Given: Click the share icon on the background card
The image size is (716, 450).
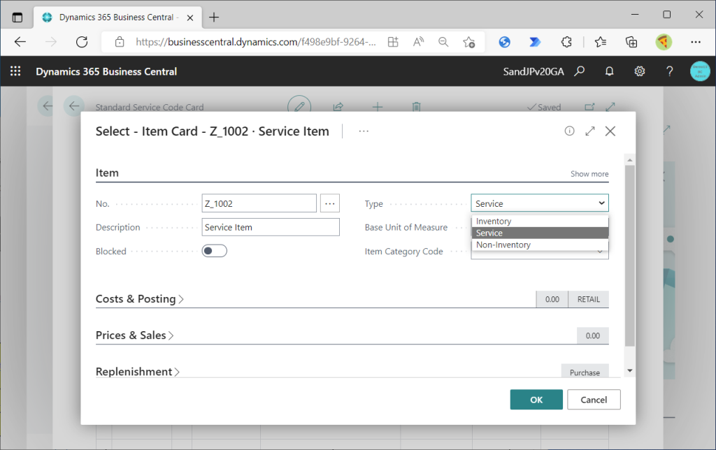Looking at the screenshot, I should click(338, 107).
